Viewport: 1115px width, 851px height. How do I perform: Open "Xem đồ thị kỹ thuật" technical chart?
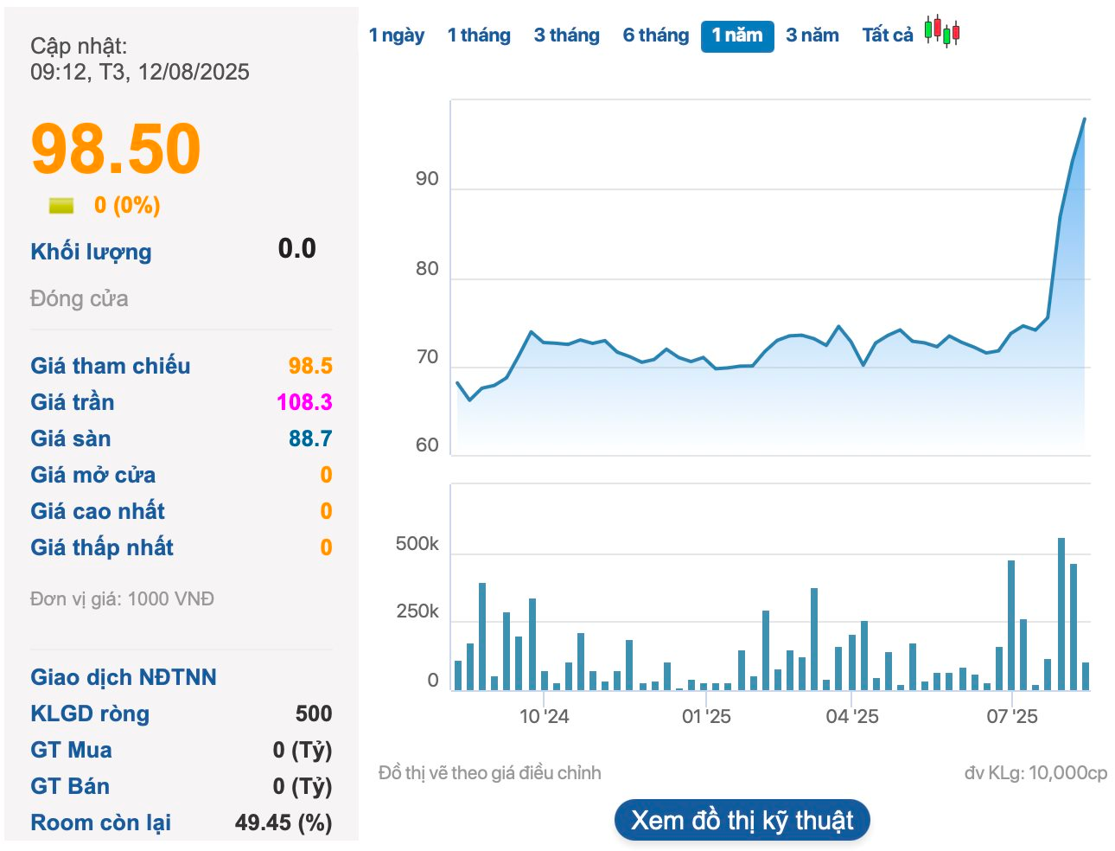click(x=742, y=820)
